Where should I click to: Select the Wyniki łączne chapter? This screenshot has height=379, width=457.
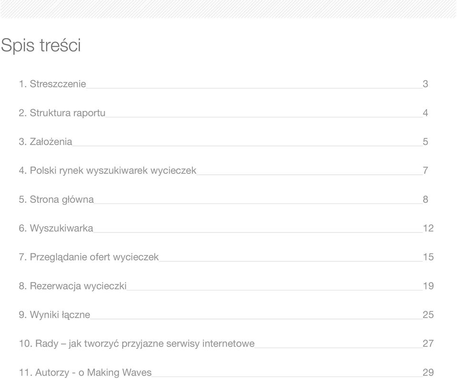54,315
